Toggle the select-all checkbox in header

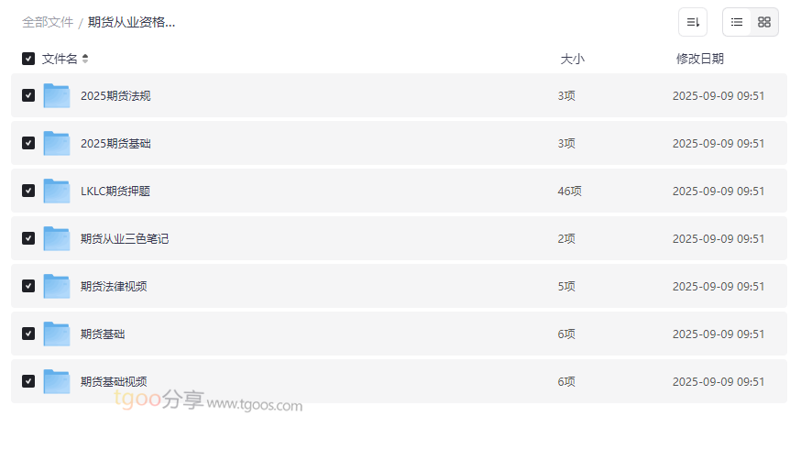(x=28, y=59)
